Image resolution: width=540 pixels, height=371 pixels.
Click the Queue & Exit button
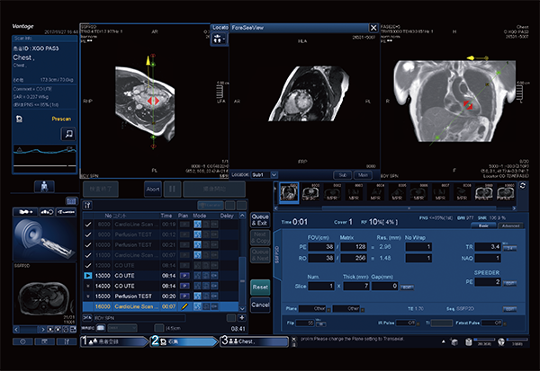[260, 220]
